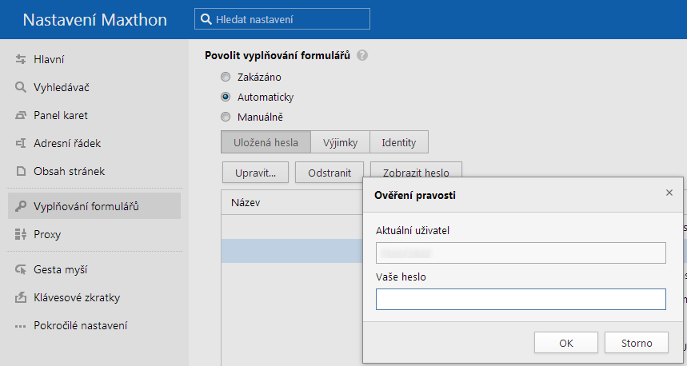The width and height of the screenshot is (687, 366).
Task: Click the Hledat nastavení search box
Action: click(x=282, y=18)
